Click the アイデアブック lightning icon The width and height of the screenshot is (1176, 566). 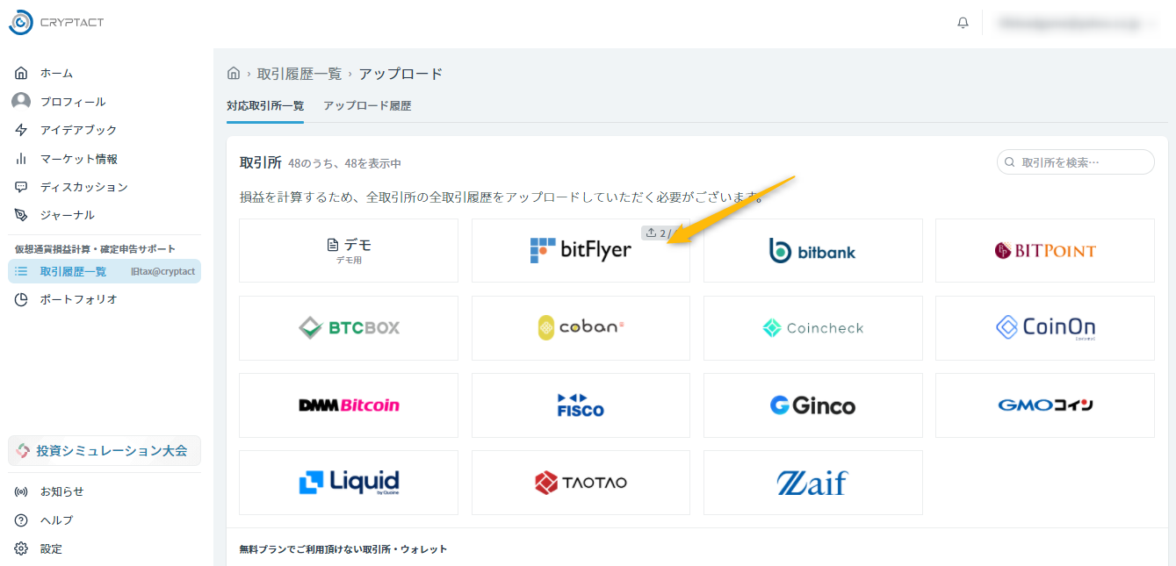coord(21,130)
